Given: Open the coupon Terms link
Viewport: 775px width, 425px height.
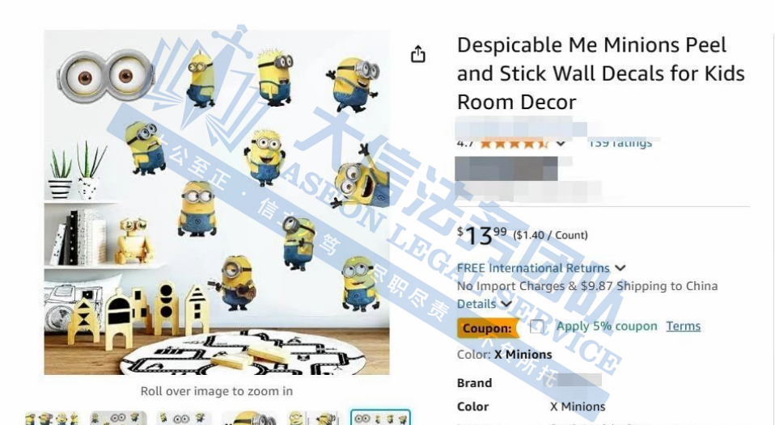Looking at the screenshot, I should [x=683, y=326].
